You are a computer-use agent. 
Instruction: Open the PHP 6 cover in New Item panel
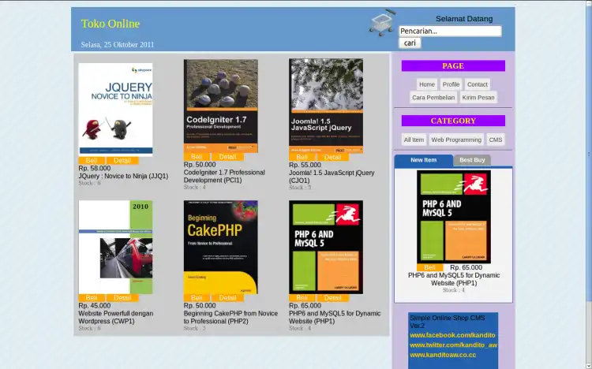[x=454, y=217]
